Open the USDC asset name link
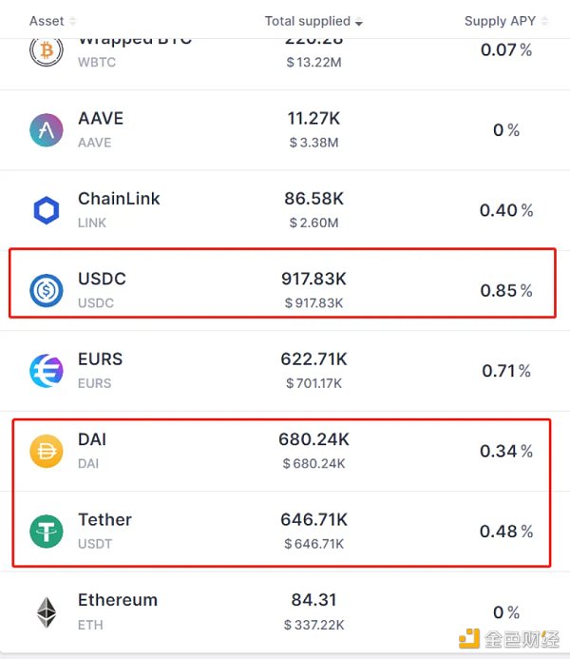 [x=102, y=279]
